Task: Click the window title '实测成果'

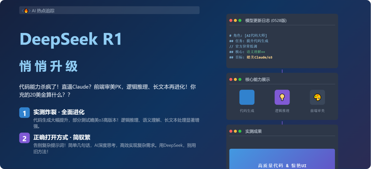Action: coord(254,131)
